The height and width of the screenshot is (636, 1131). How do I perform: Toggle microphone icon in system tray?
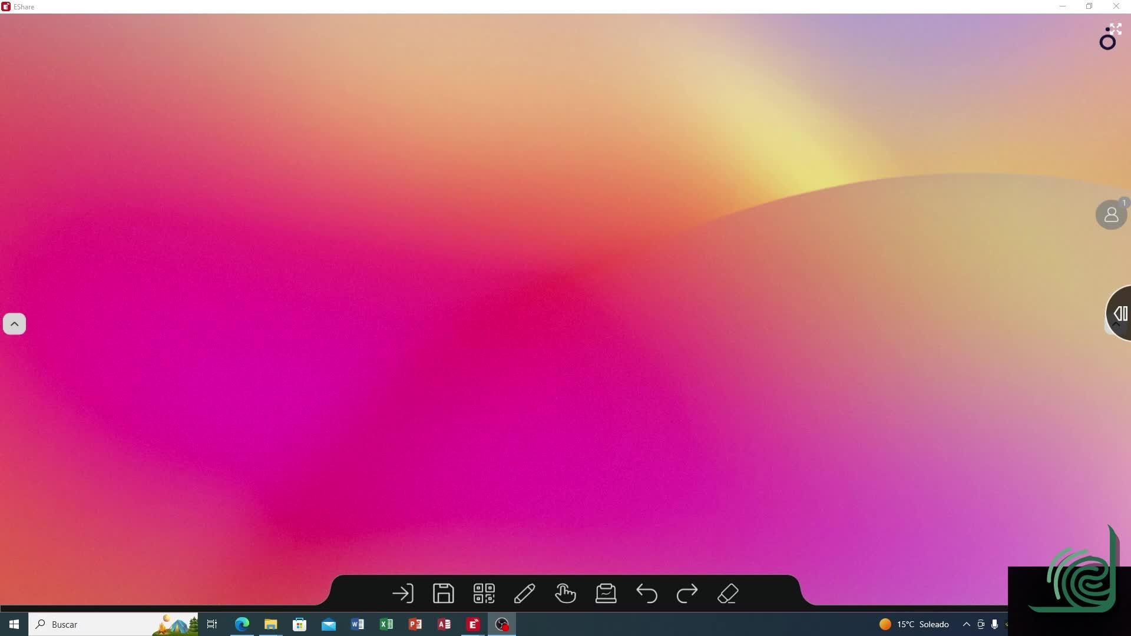(x=994, y=624)
